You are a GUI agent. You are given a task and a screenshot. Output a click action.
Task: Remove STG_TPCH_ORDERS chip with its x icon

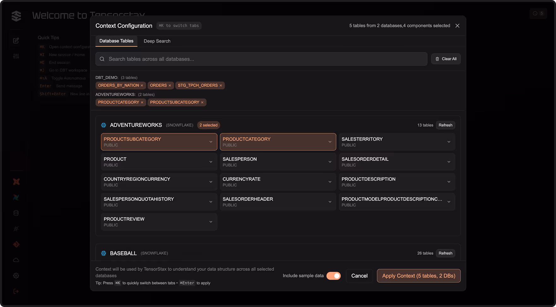(221, 85)
